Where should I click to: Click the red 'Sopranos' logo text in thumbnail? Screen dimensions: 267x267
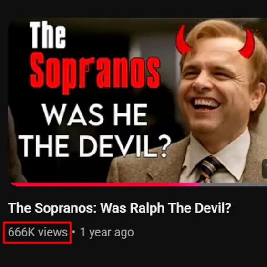[95, 73]
